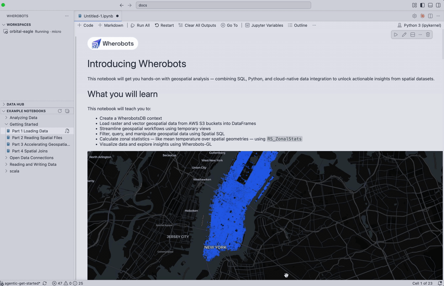
Task: Open errors and warnings count 47
Action: point(67,283)
